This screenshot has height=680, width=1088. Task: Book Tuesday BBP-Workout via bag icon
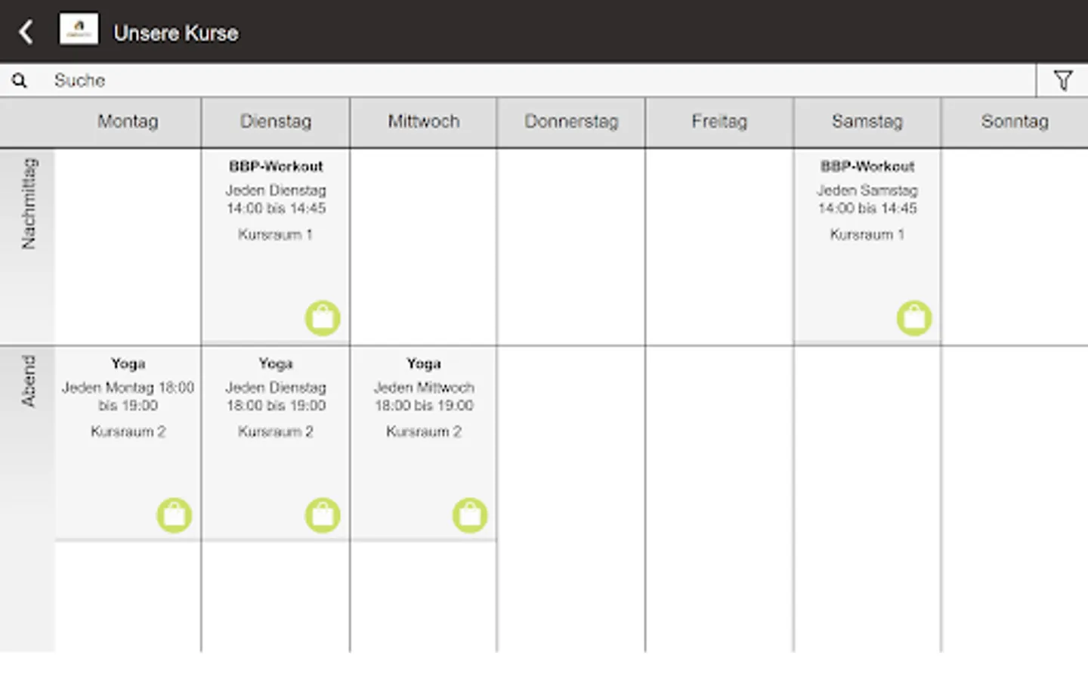click(x=323, y=318)
